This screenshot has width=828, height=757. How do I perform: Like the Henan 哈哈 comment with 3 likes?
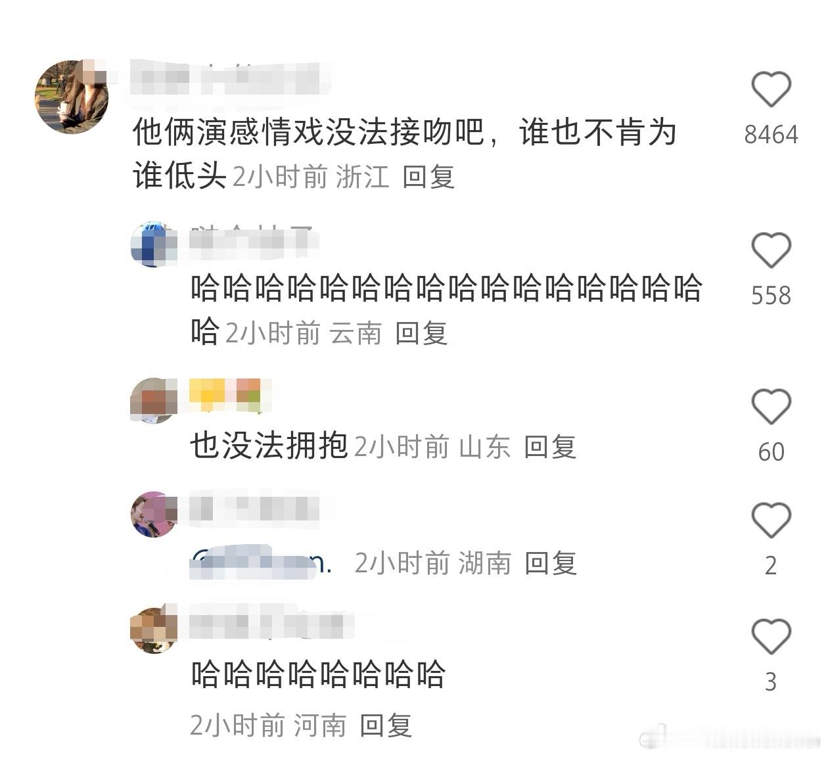[771, 636]
